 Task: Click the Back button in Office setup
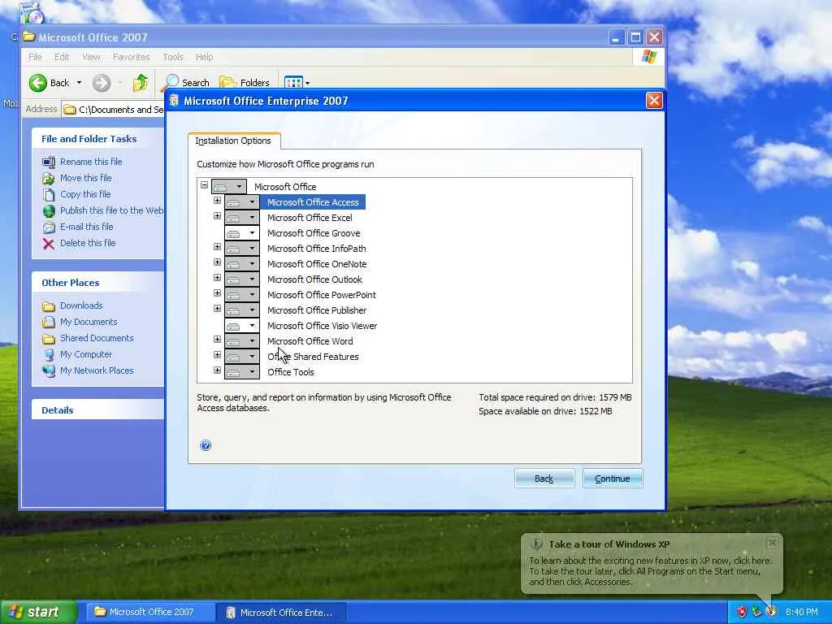544,479
